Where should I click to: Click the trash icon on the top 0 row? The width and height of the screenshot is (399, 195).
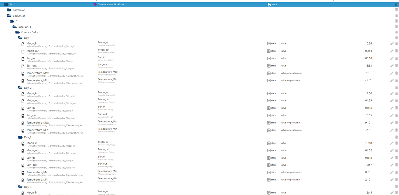click(396, 4)
